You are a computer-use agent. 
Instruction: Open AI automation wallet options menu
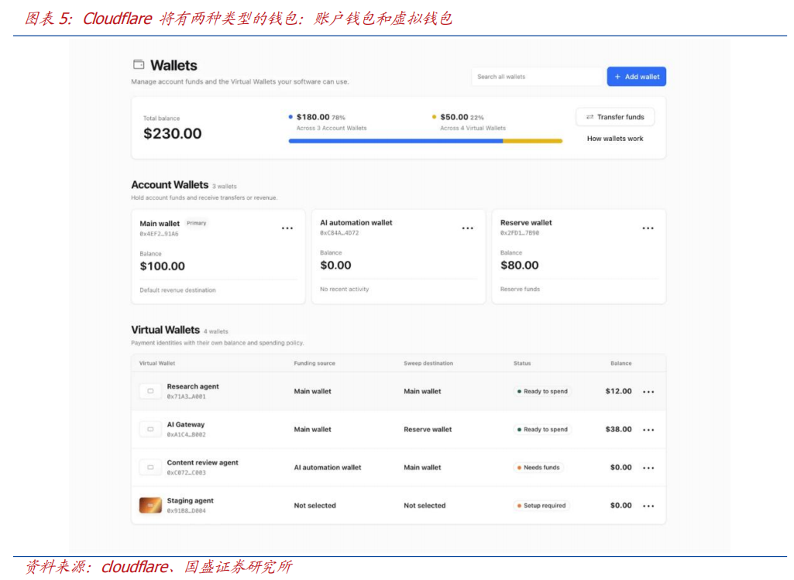click(x=467, y=228)
